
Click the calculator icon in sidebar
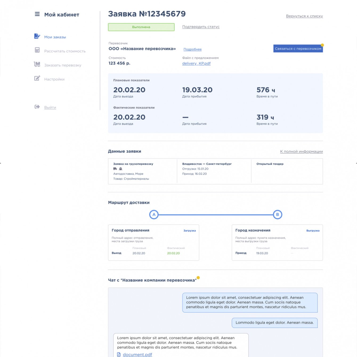(37, 50)
